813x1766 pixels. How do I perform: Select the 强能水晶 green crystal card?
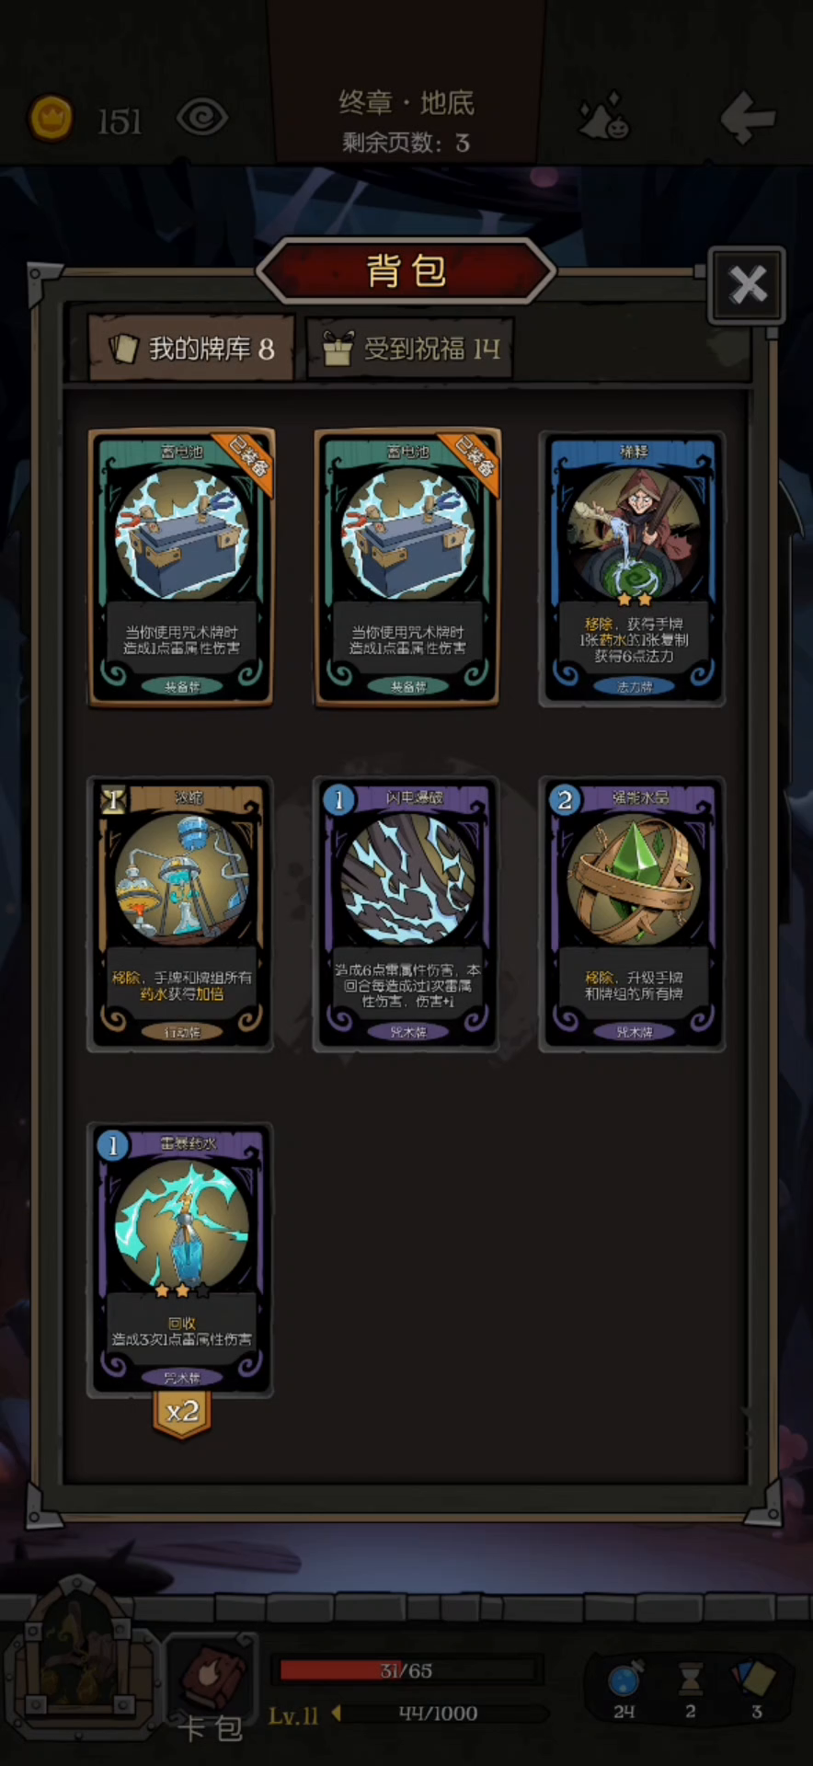coord(633,914)
